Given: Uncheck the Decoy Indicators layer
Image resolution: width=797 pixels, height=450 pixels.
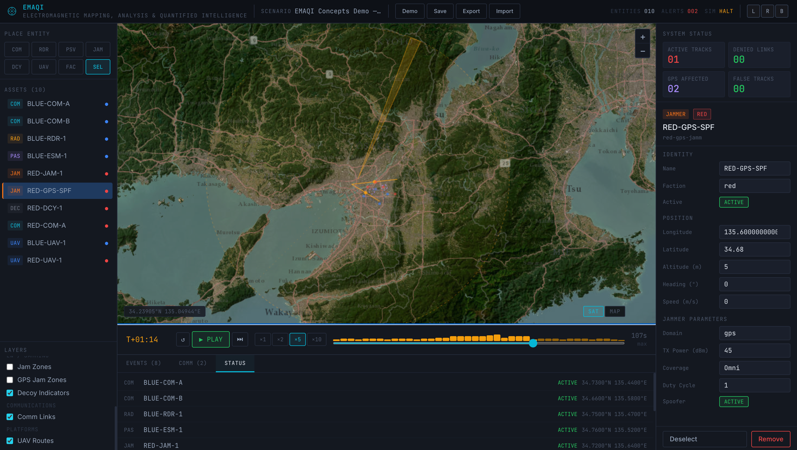Looking at the screenshot, I should [x=10, y=393].
